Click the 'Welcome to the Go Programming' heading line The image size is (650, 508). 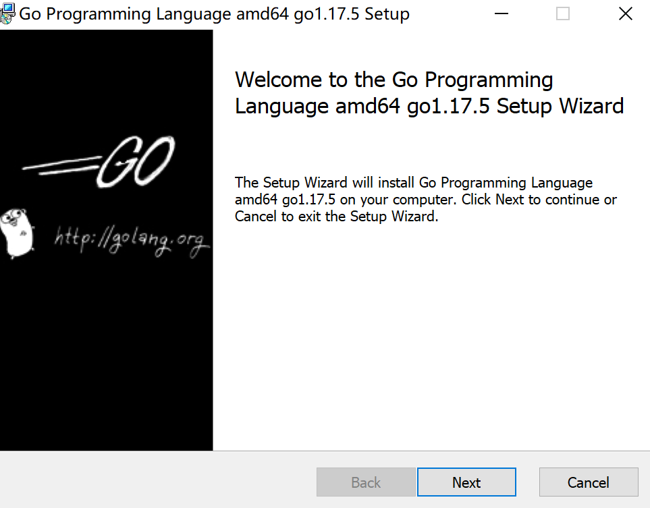pos(394,80)
